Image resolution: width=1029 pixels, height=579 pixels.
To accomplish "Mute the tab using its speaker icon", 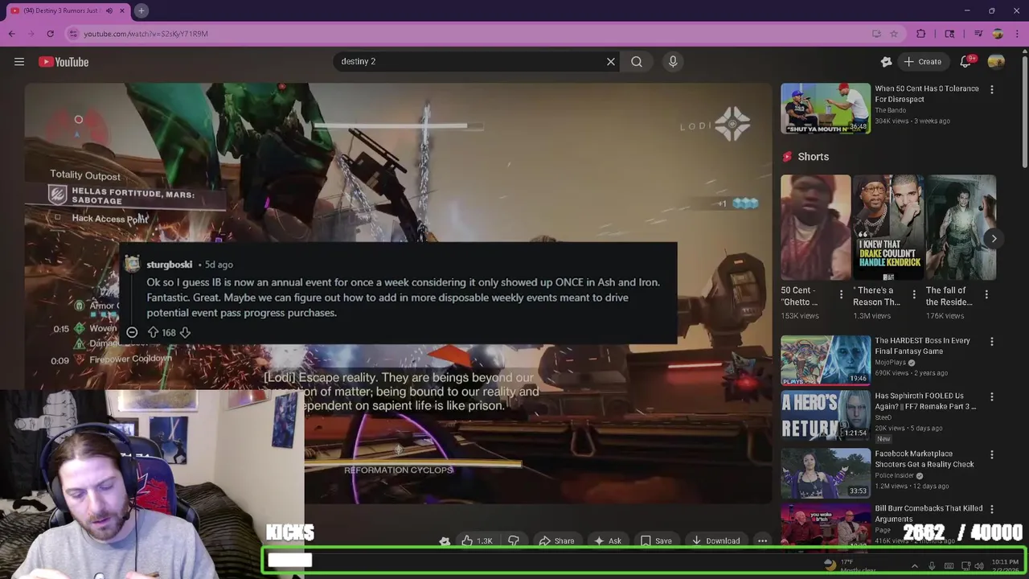I will pos(109,10).
